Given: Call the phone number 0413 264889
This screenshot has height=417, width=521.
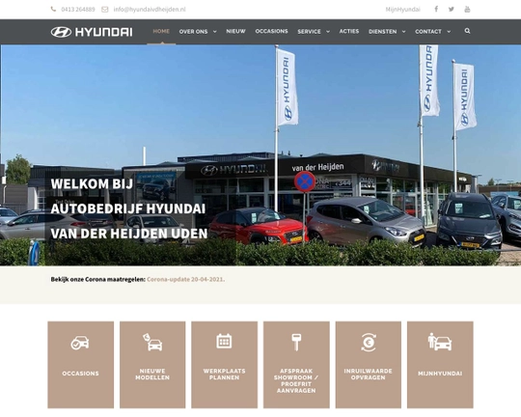Looking at the screenshot, I should [x=78, y=10].
